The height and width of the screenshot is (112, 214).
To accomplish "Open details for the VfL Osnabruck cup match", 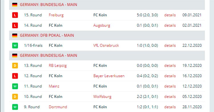I will (x=170, y=45).
